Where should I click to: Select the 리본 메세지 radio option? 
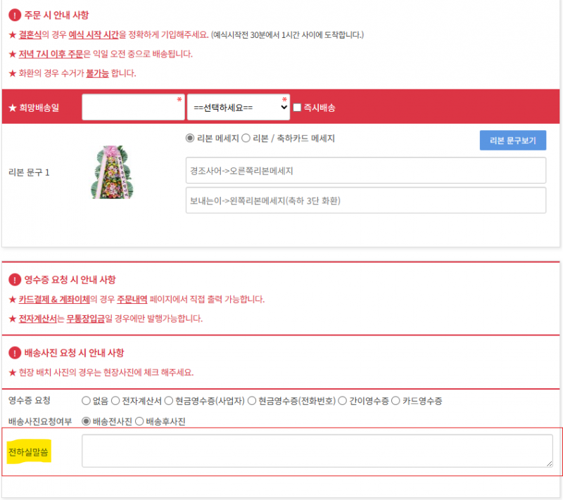190,138
